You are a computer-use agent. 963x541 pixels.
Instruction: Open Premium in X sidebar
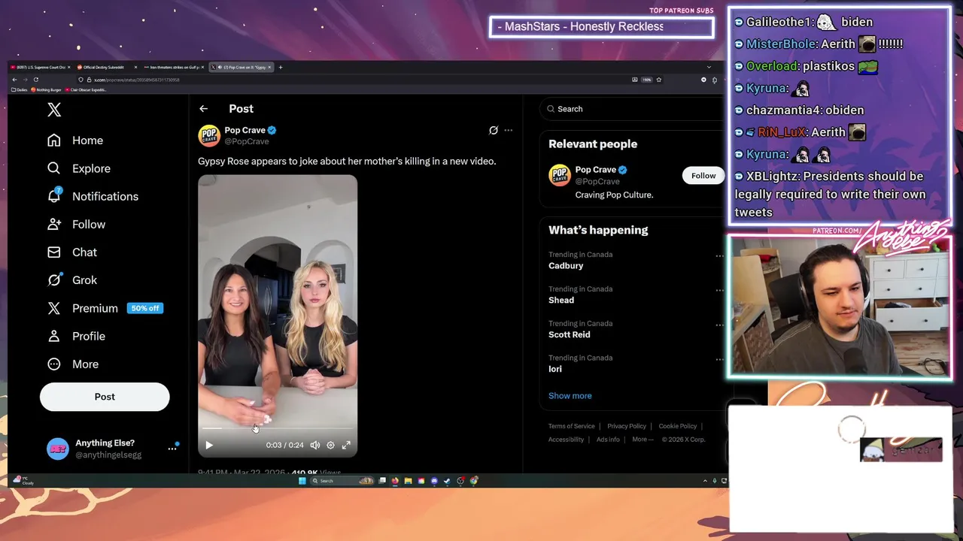(104, 308)
